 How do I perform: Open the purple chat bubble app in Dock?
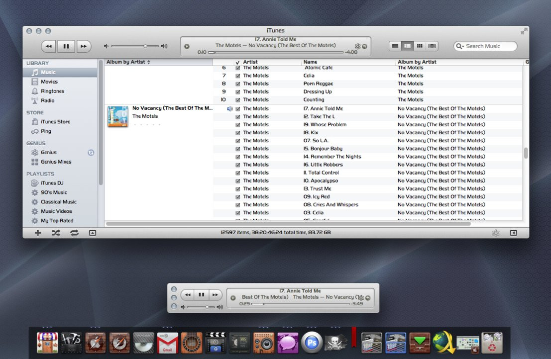(x=288, y=343)
